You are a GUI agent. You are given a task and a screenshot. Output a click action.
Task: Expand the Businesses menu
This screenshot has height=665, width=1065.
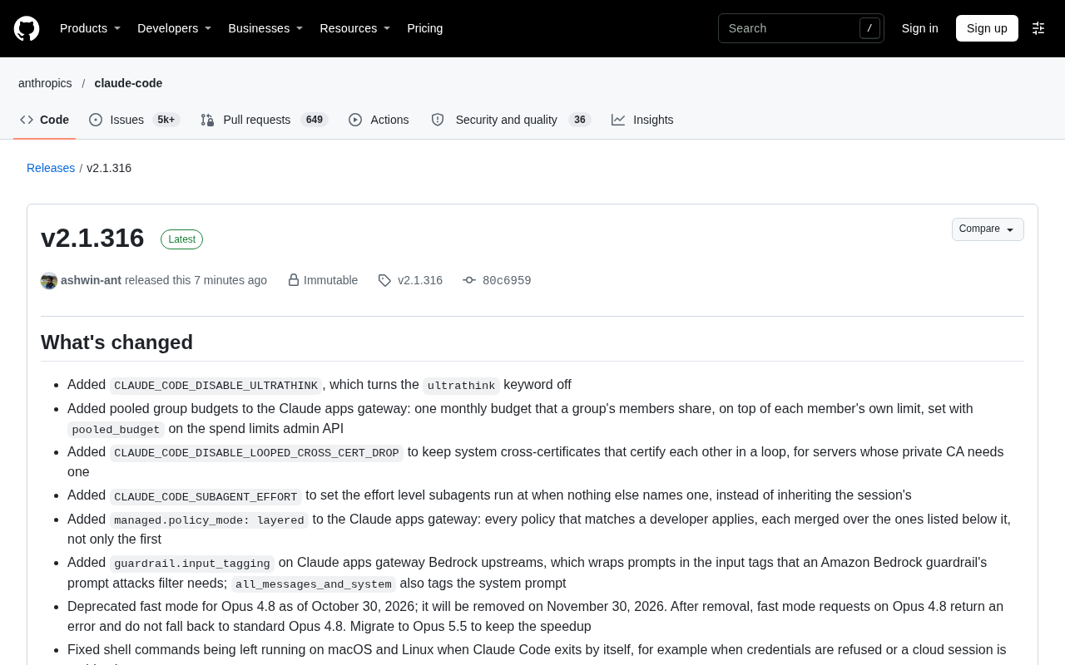pyautogui.click(x=265, y=28)
